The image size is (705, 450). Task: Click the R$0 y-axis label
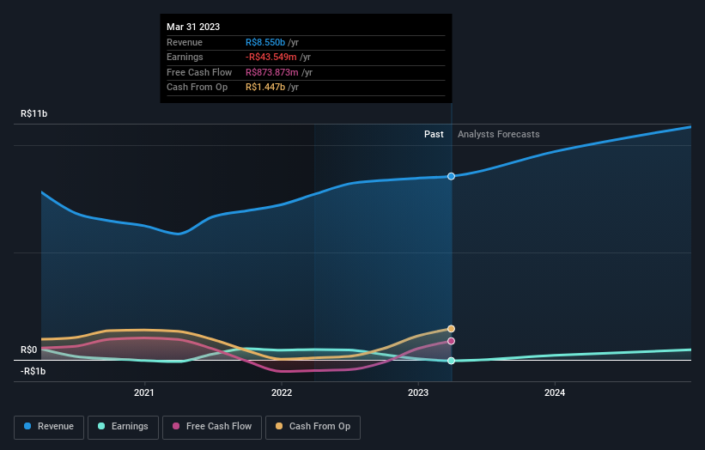pos(29,350)
